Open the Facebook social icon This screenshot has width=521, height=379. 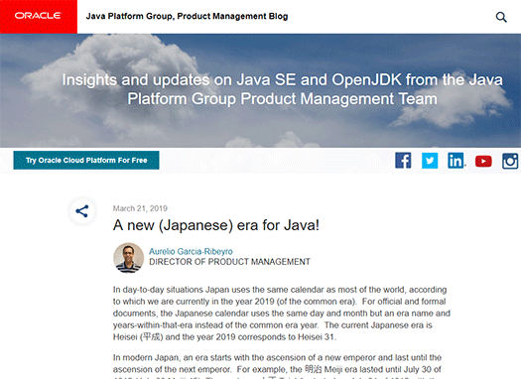pyautogui.click(x=403, y=161)
